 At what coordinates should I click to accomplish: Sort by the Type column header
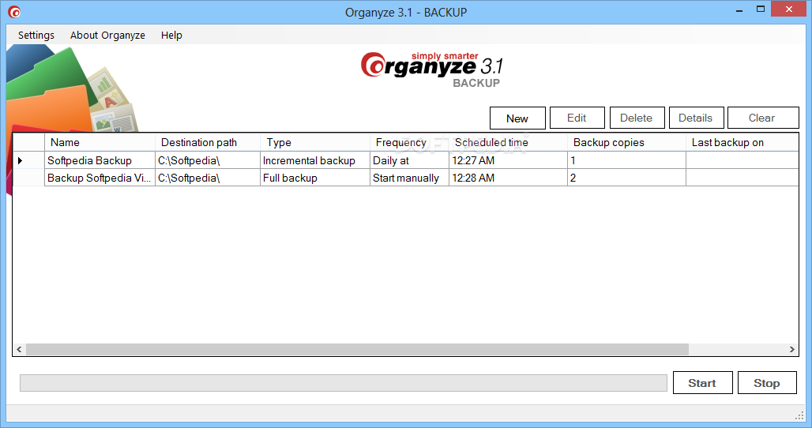pos(315,142)
